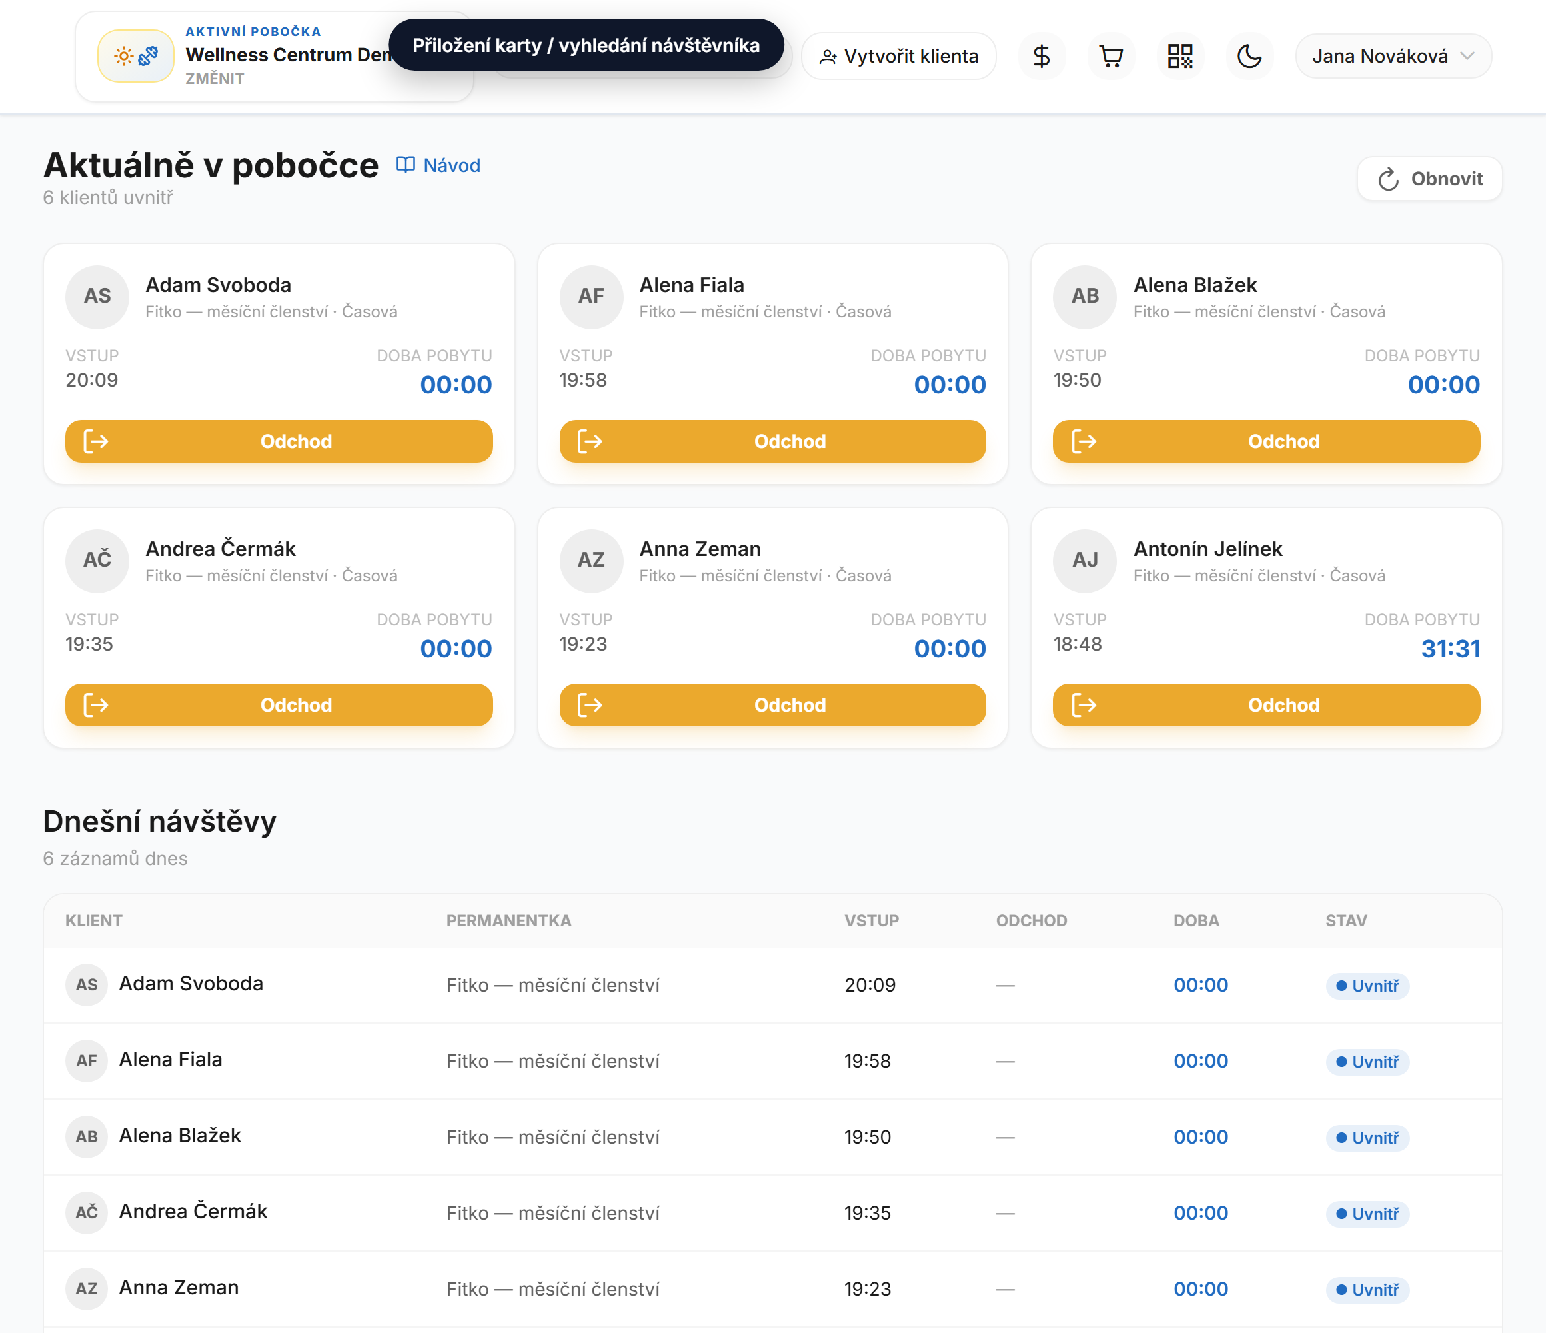
Task: Click Adam Svoboda in the visits table
Action: (x=191, y=984)
